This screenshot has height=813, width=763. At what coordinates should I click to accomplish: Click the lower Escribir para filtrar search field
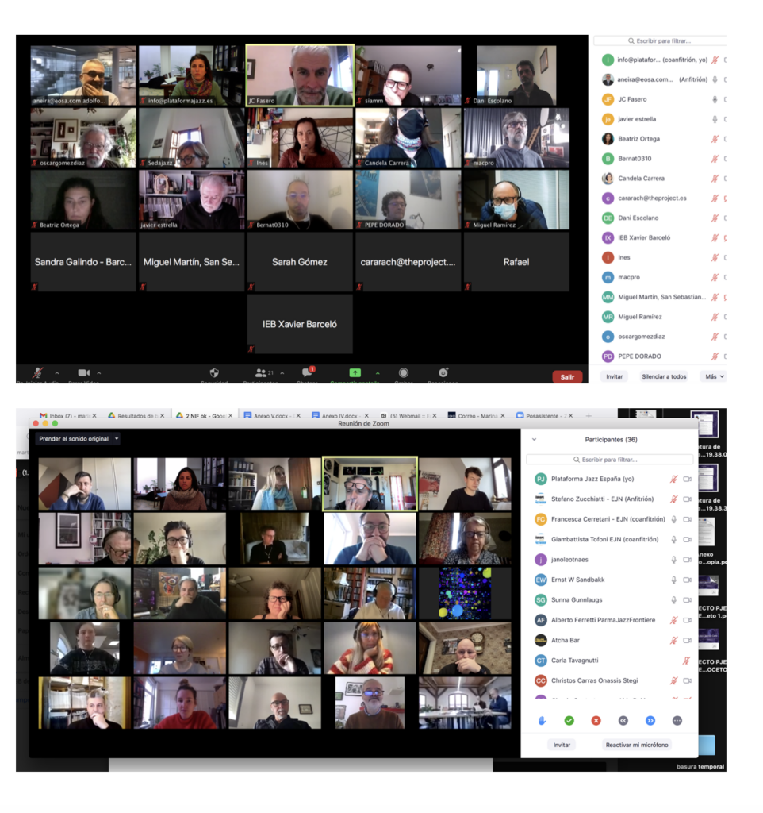click(x=609, y=459)
